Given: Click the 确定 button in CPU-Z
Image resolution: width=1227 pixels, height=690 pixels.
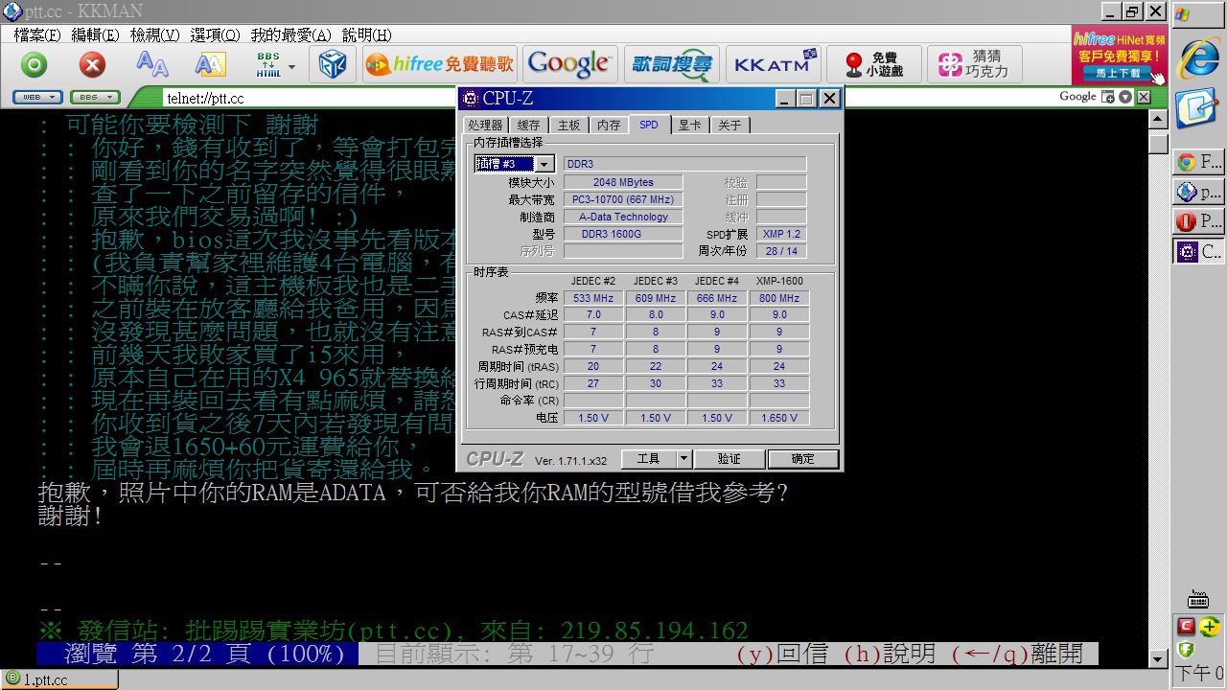Looking at the screenshot, I should point(802,459).
